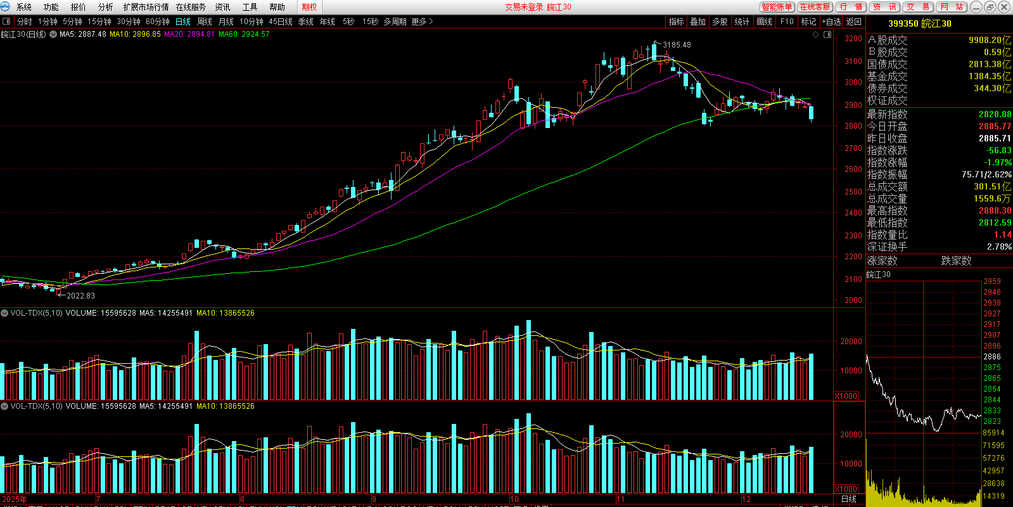1013x507 pixels.
Task: Click the app logo icon in top-left corner
Action: [x=6, y=7]
